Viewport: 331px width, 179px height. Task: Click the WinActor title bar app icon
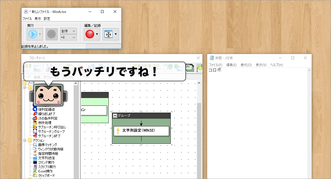(x=26, y=12)
